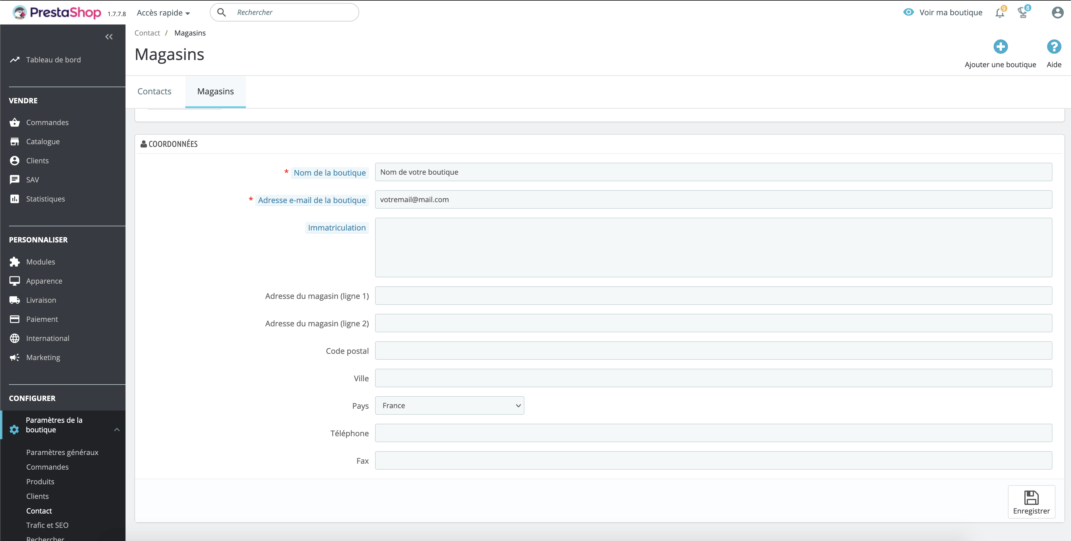Click the version number 1.7.7.8
This screenshot has width=1071, height=541.
pyautogui.click(x=117, y=14)
